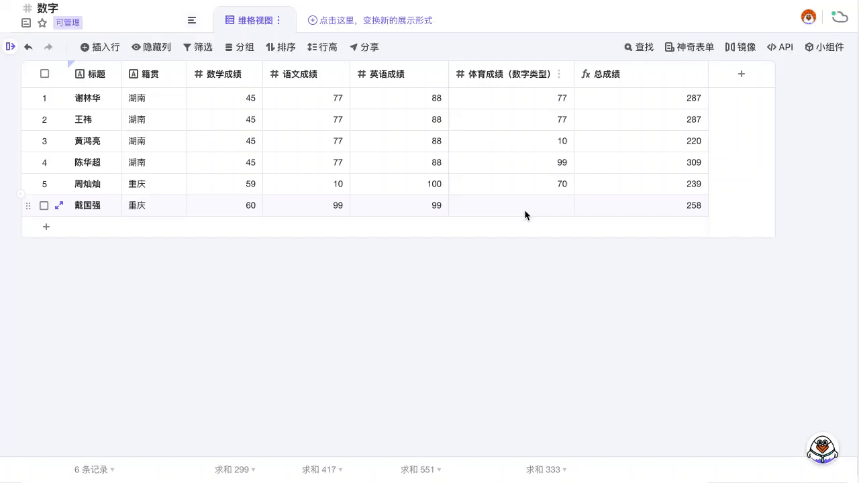Open the 体育成绩 column header menu
The image size is (859, 483).
(559, 74)
